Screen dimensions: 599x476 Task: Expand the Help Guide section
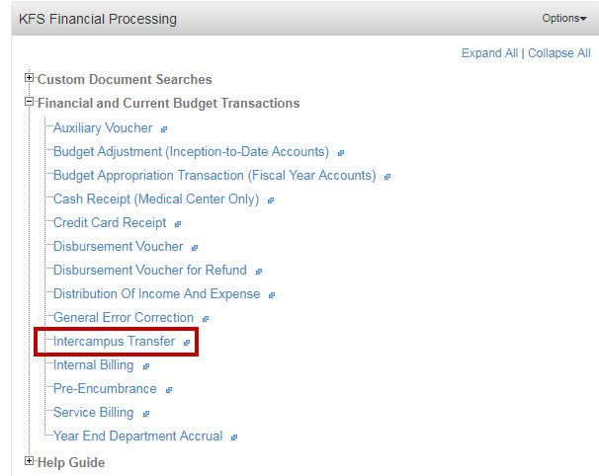(29, 461)
